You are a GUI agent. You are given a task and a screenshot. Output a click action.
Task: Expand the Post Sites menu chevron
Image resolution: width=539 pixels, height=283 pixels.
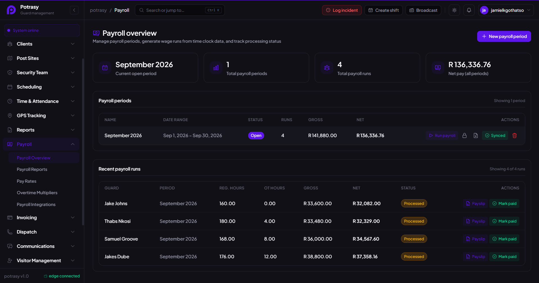[x=73, y=58]
